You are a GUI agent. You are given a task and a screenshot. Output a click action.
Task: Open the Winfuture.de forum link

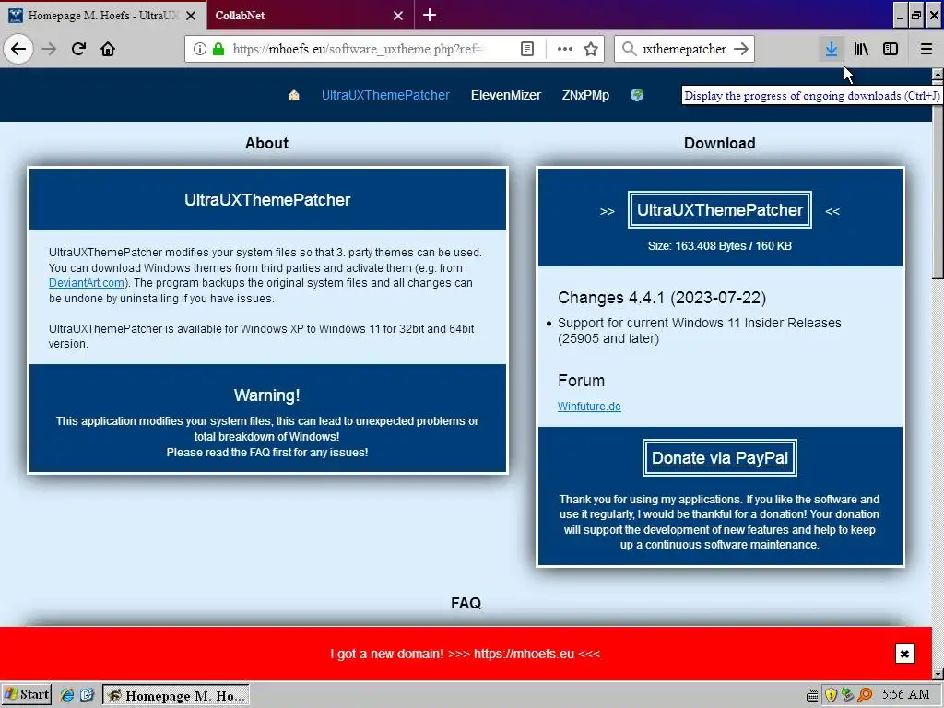point(589,407)
